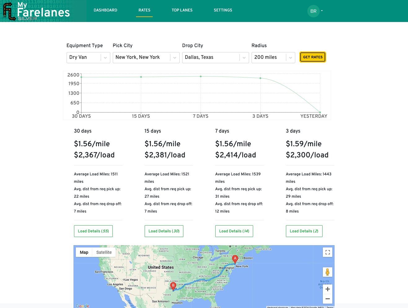The height and width of the screenshot is (308, 408).
Task: Open Load Details (14) for 7 days
Action: point(234,231)
